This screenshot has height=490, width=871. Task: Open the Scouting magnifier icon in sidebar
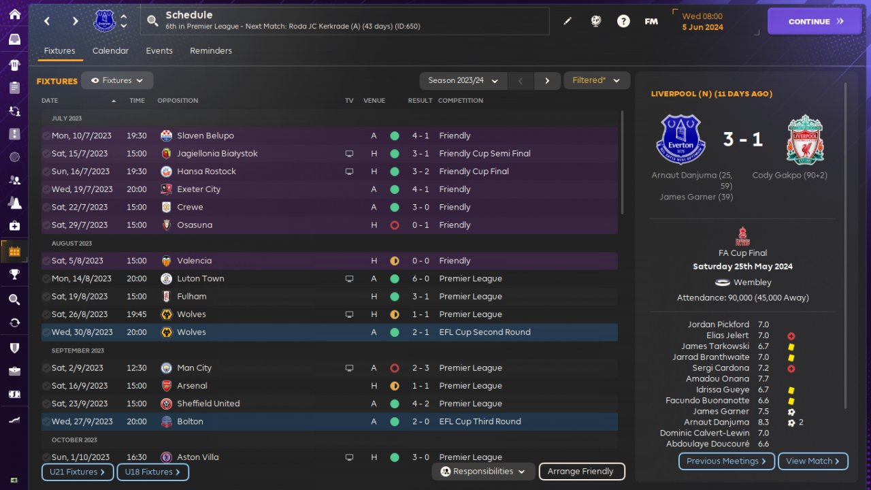(14, 299)
